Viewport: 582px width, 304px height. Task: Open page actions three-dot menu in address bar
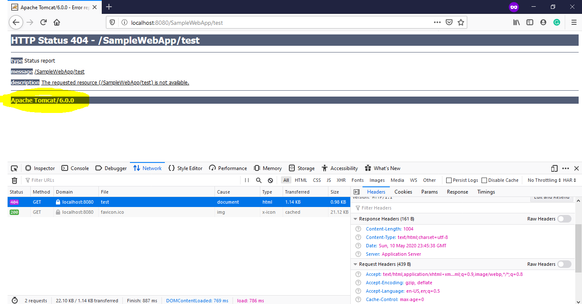tap(437, 22)
